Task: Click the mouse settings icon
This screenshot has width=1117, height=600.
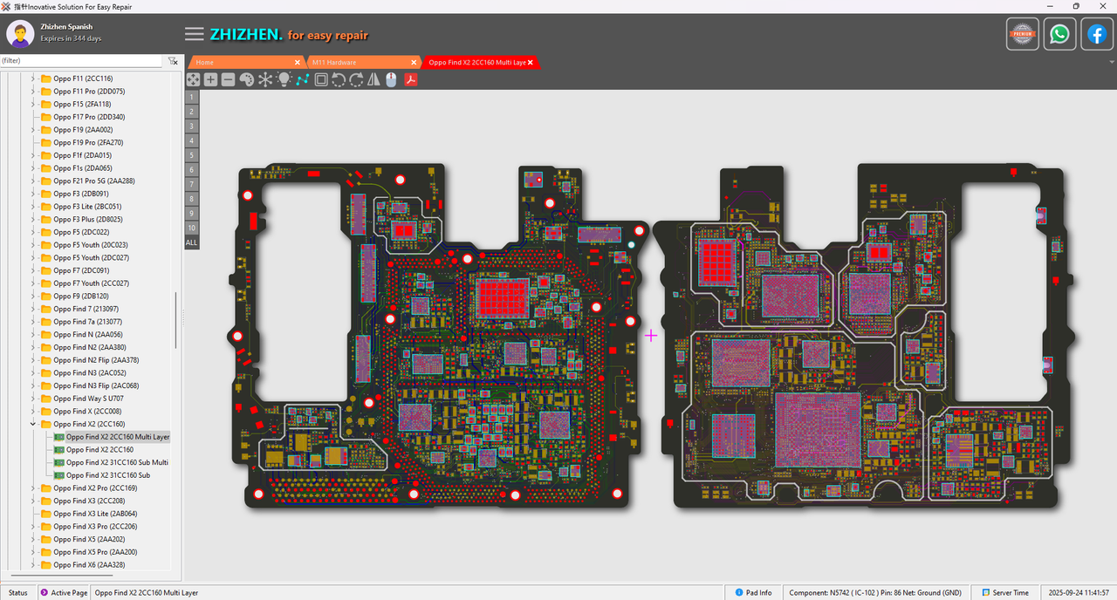Action: (x=391, y=79)
